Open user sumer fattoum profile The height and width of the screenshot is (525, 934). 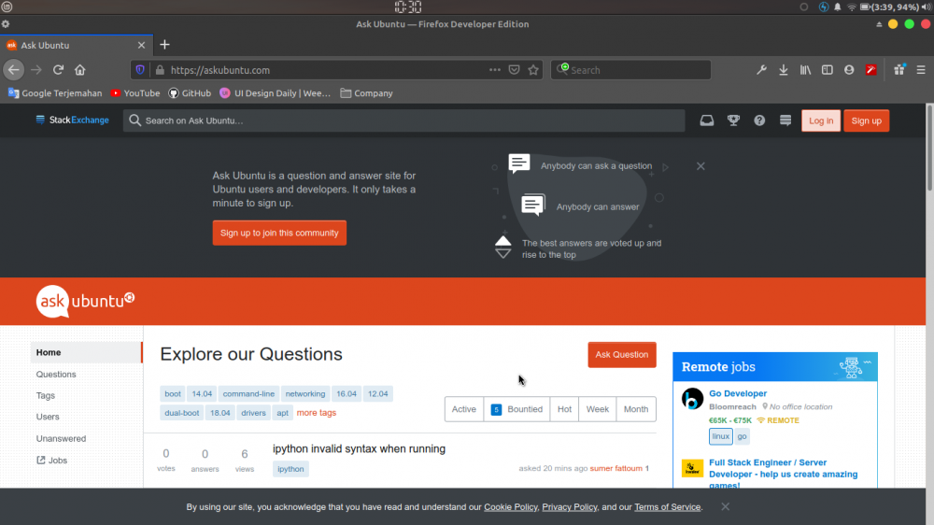coord(616,468)
